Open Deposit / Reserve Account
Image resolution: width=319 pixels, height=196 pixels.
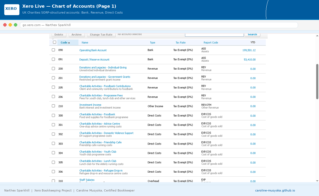tap(94, 59)
